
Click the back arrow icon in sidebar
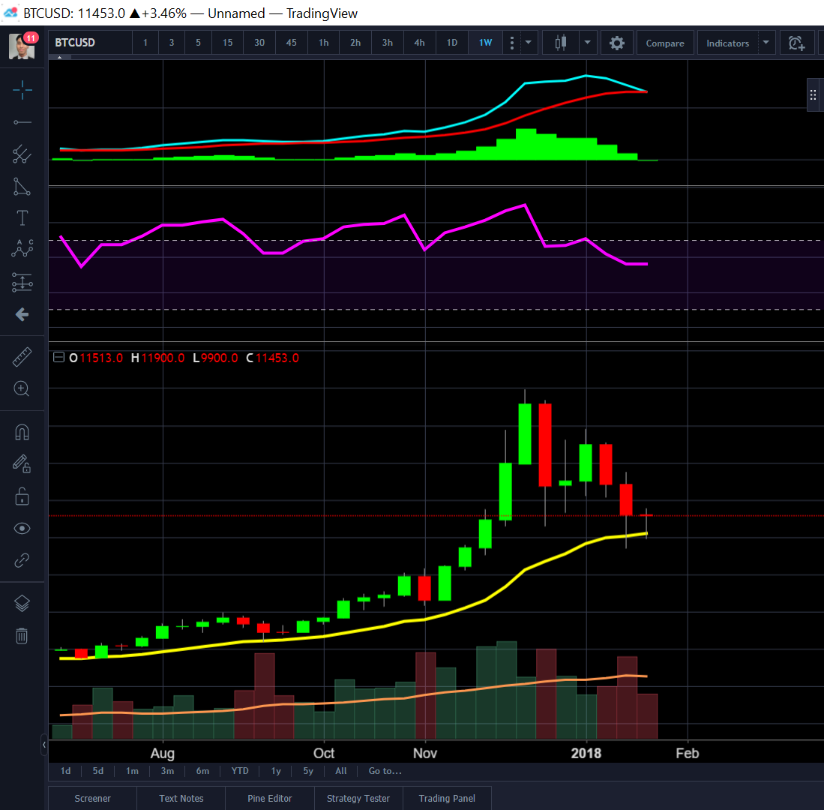[22, 315]
